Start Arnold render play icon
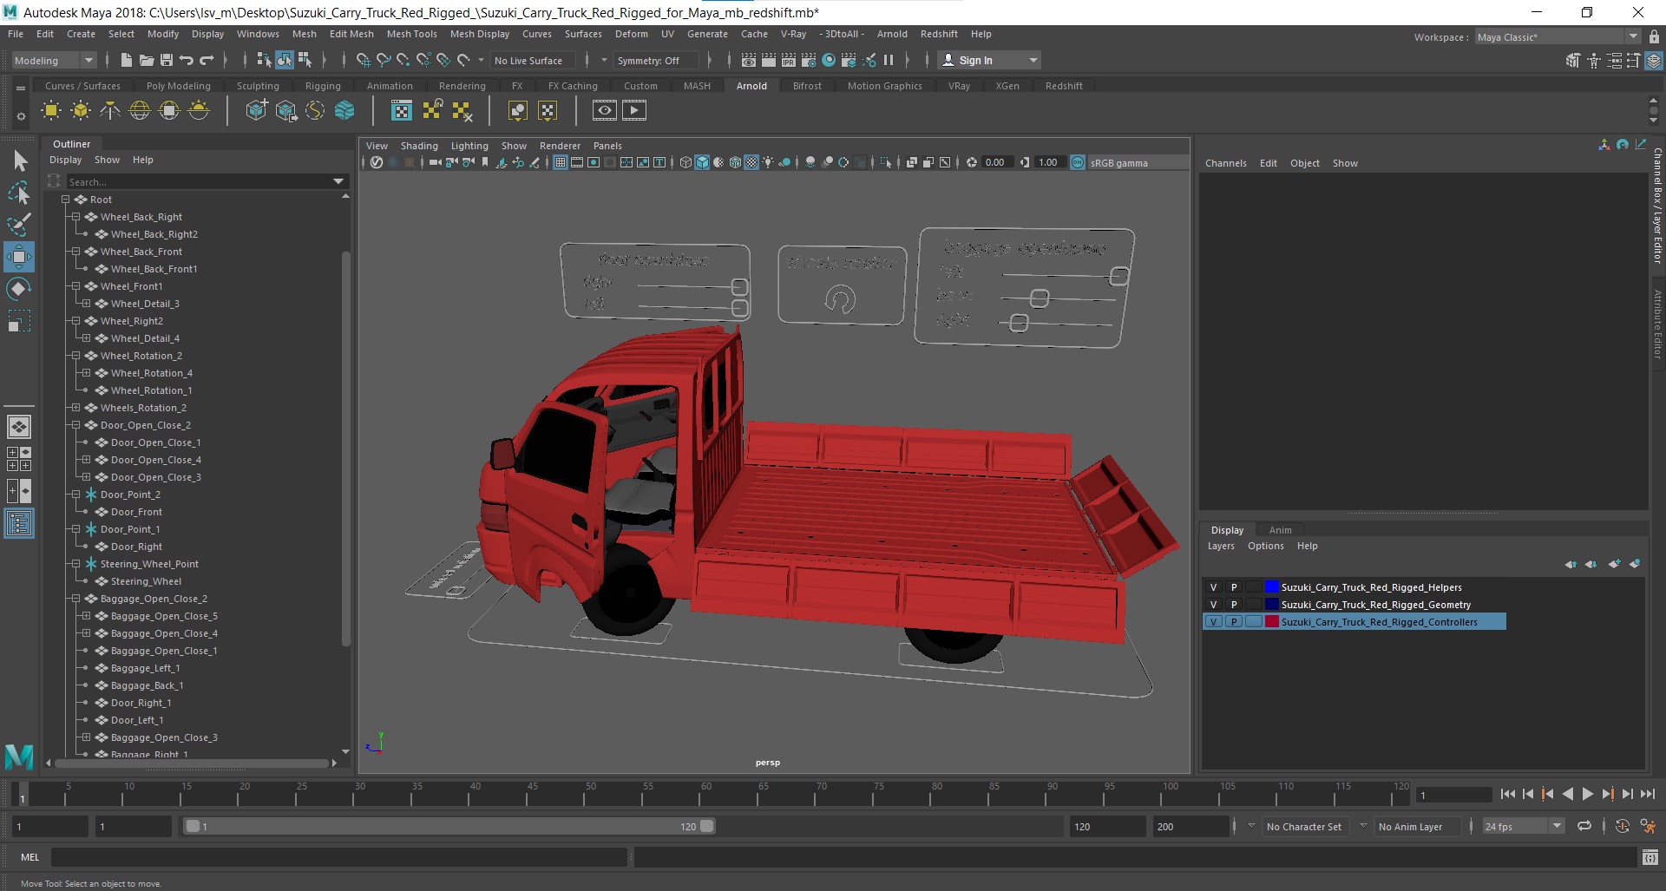This screenshot has width=1666, height=891. pos(634,110)
